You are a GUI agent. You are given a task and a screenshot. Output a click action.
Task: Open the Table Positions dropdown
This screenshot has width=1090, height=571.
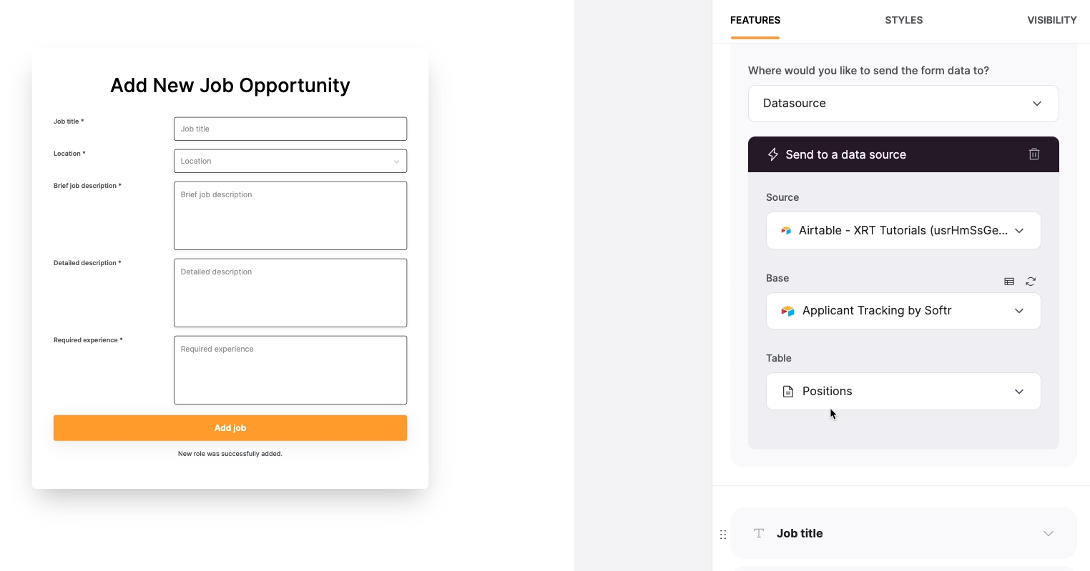(x=903, y=391)
